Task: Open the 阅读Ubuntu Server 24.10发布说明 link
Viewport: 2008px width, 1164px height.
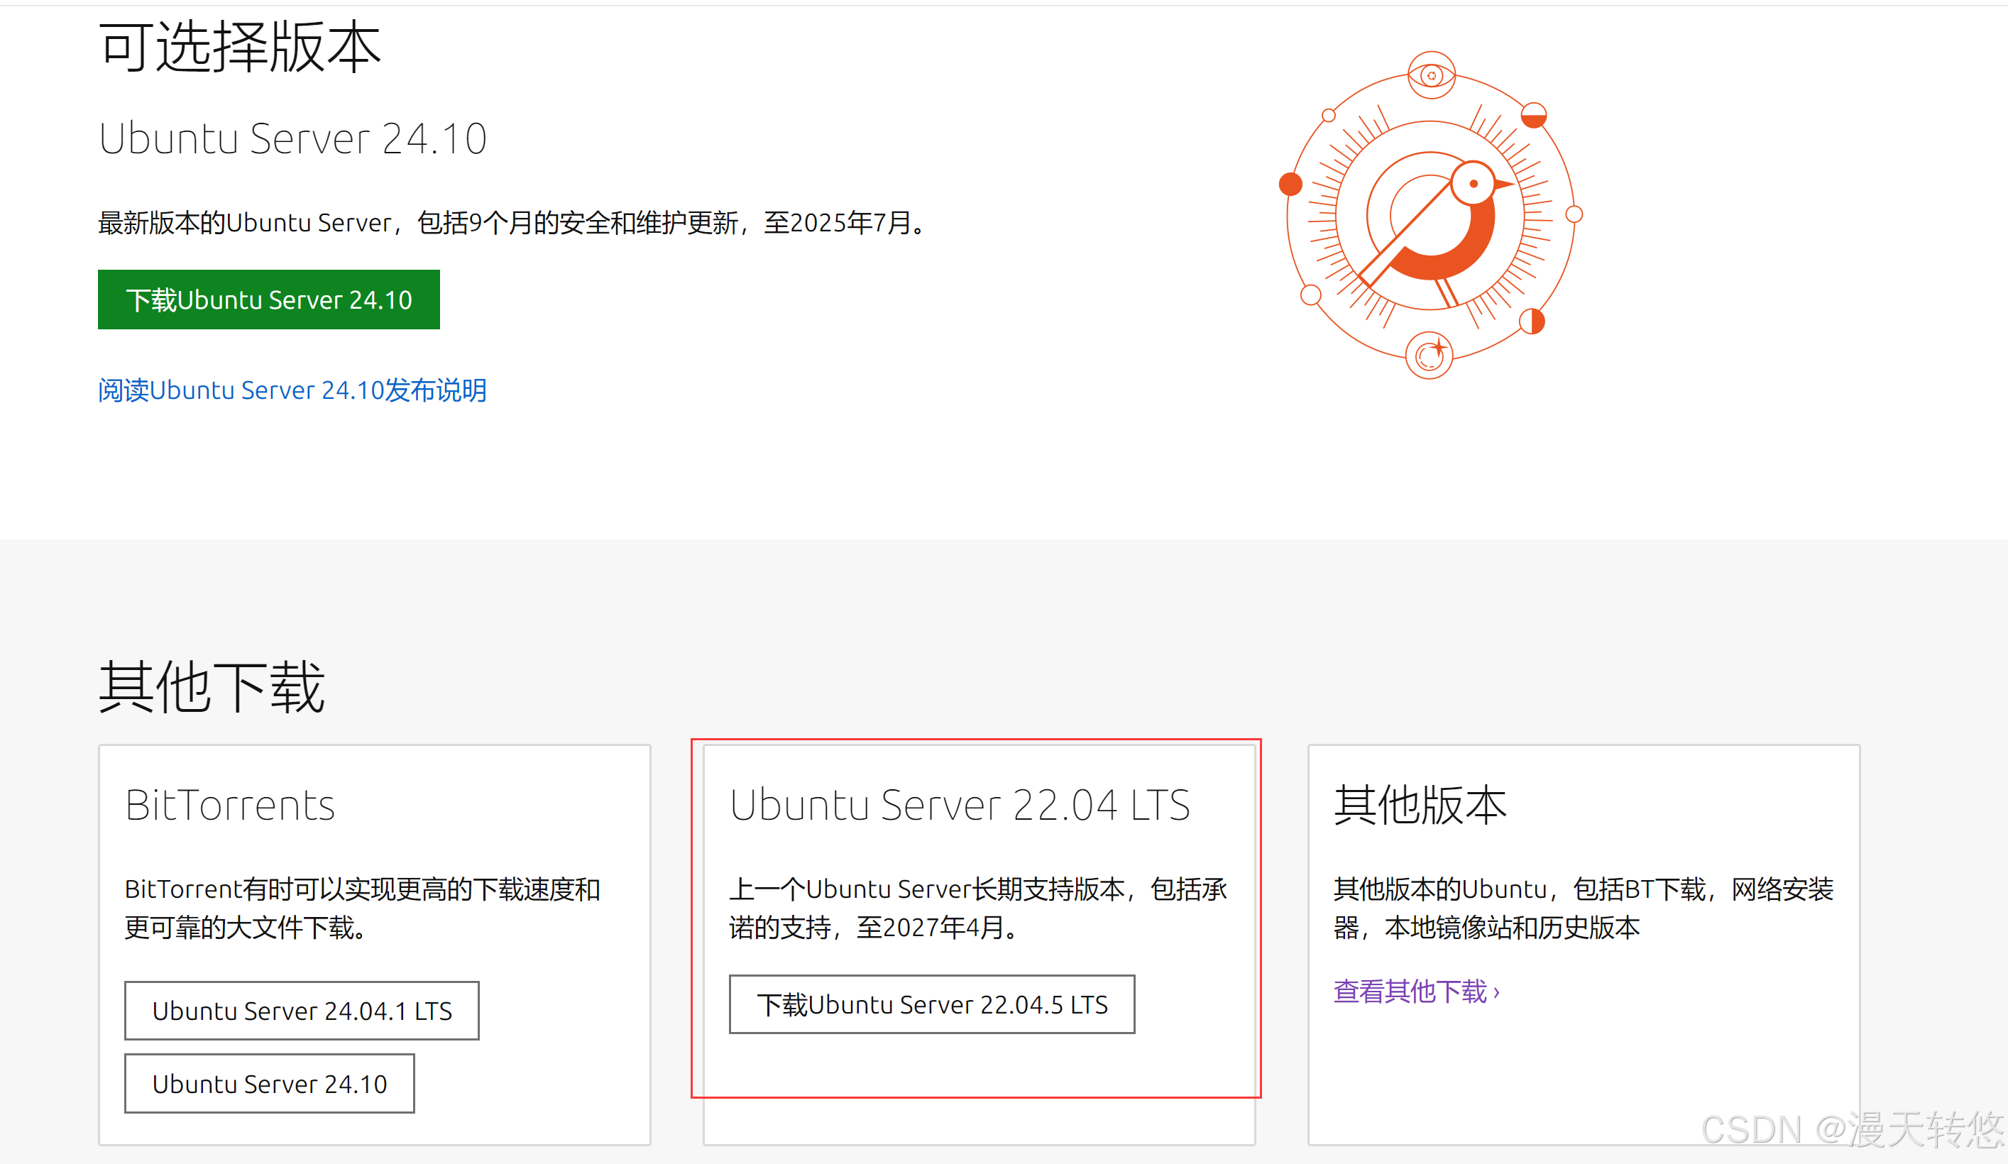Action: click(292, 390)
